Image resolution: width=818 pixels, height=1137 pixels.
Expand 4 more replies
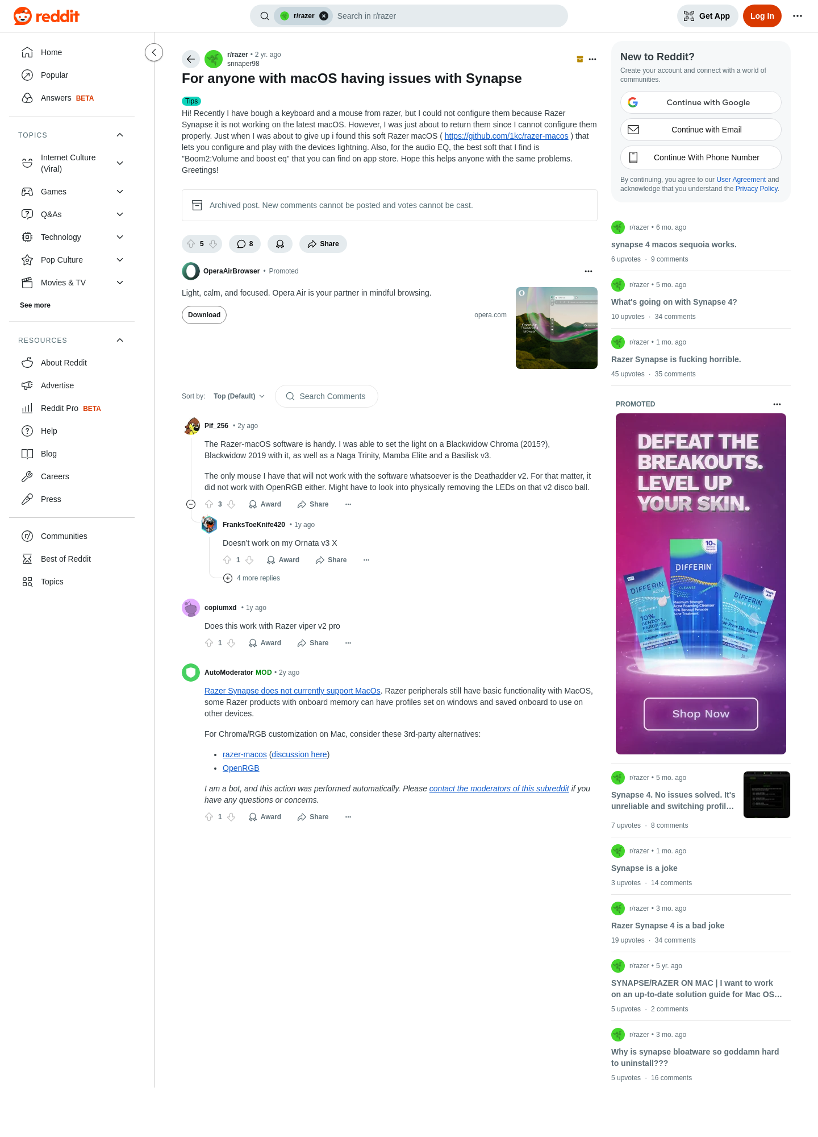tap(252, 578)
